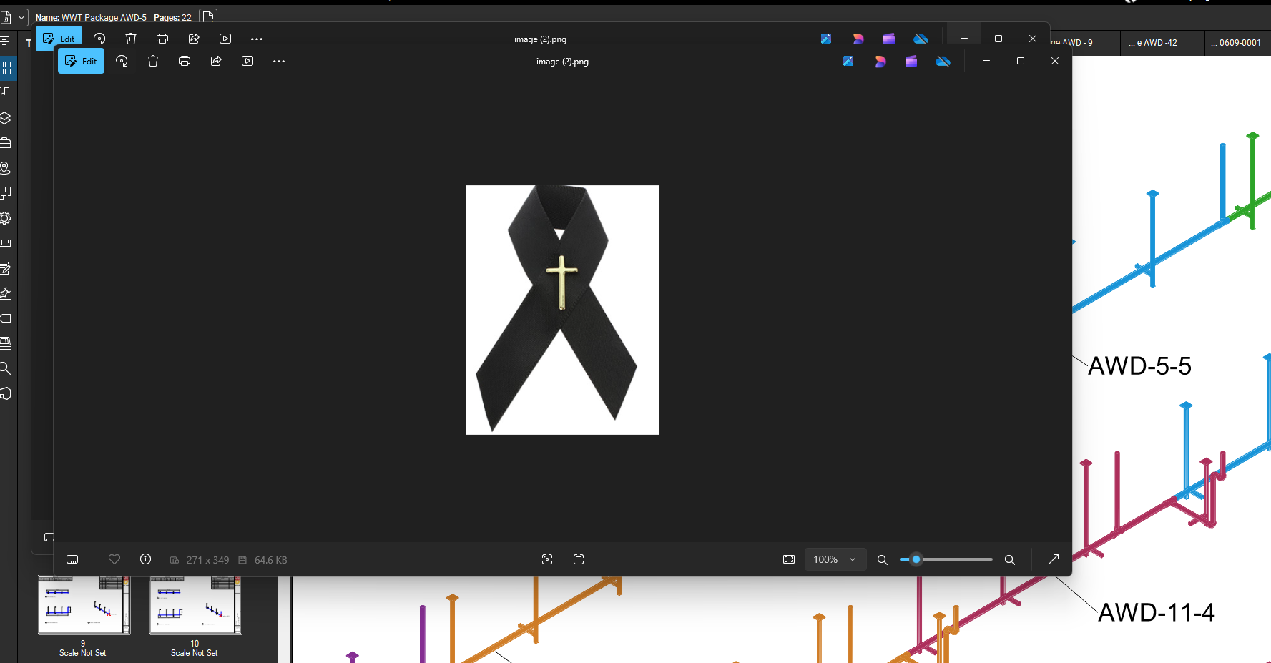Image resolution: width=1271 pixels, height=663 pixels.
Task: Click the zoom out magnifier
Action: pyautogui.click(x=883, y=560)
